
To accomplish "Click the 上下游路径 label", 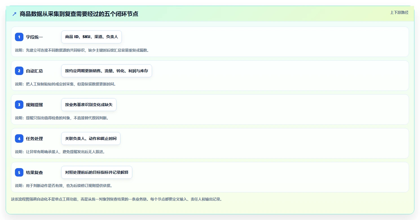I will [399, 12].
